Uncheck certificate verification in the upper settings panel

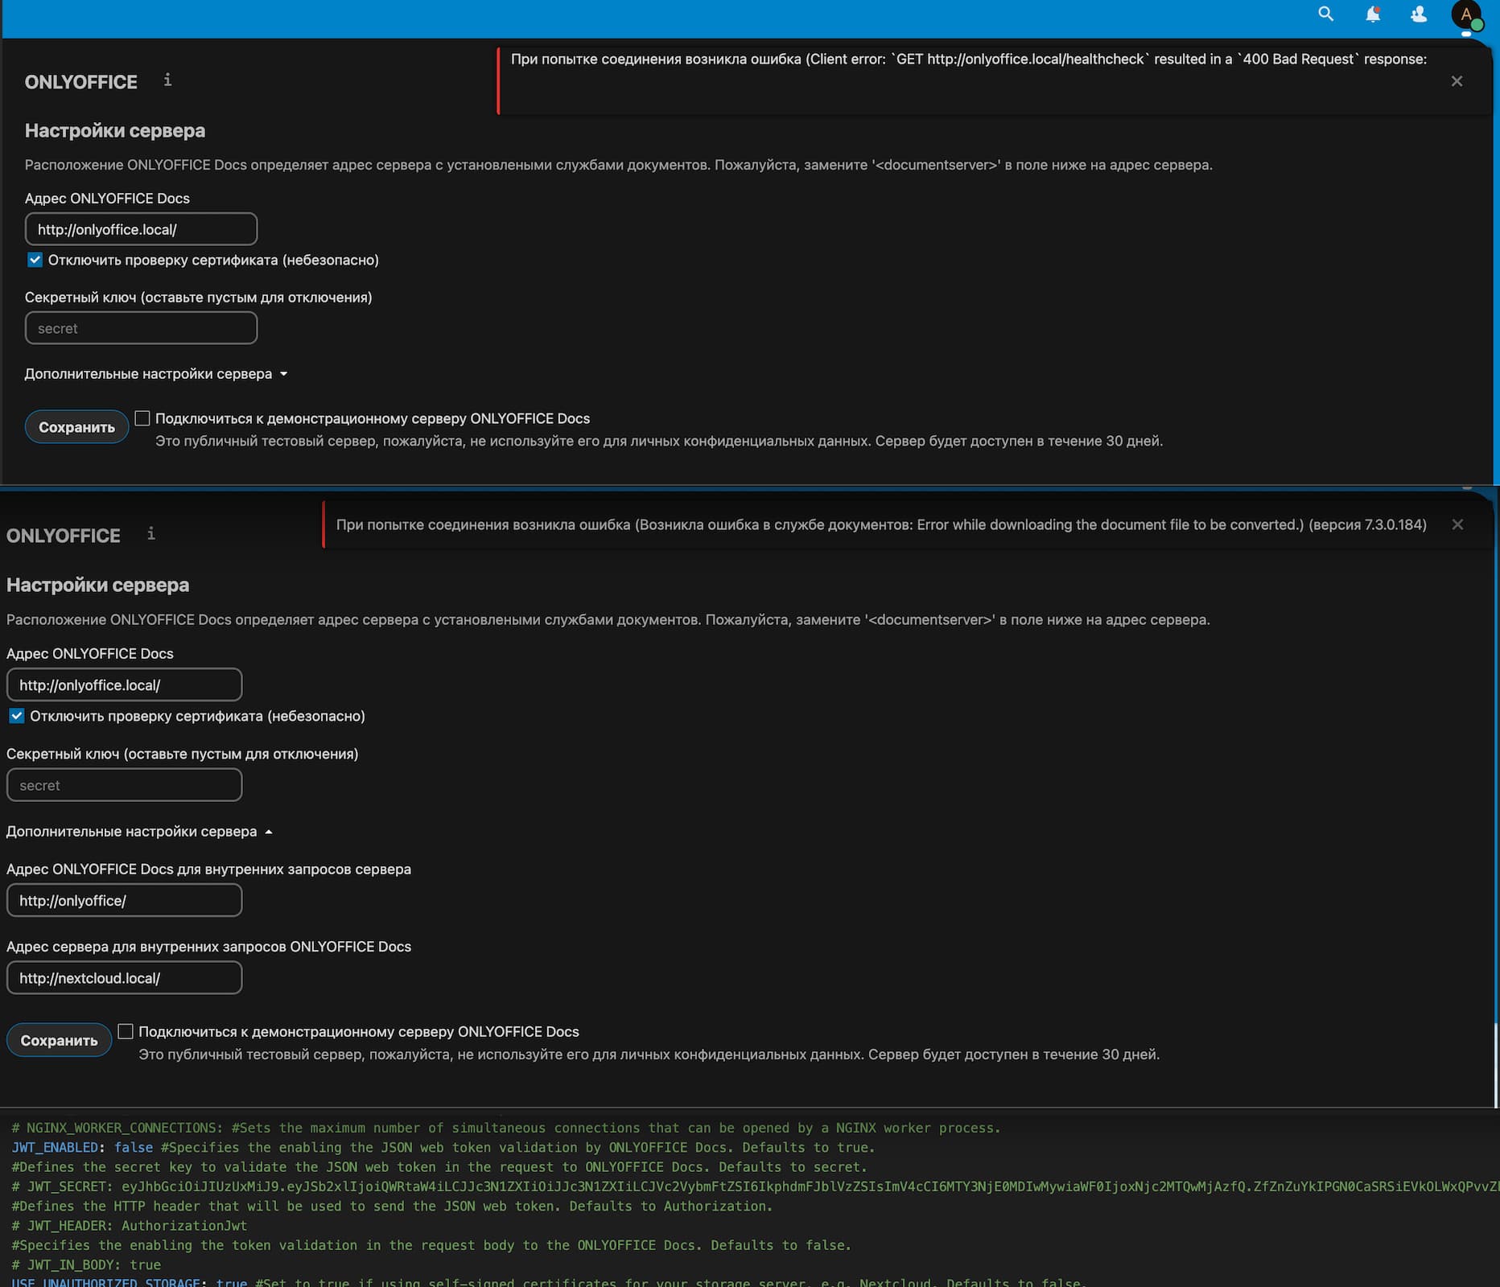(x=35, y=260)
